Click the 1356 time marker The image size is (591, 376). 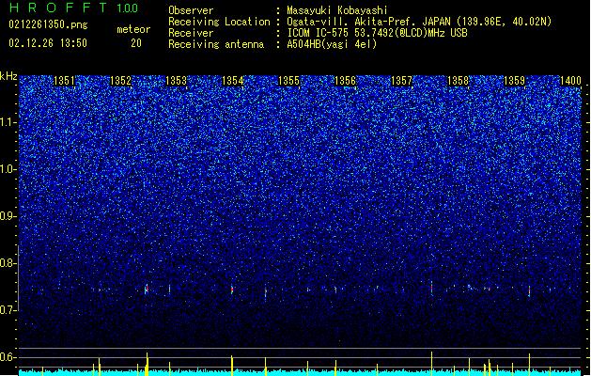tap(345, 81)
